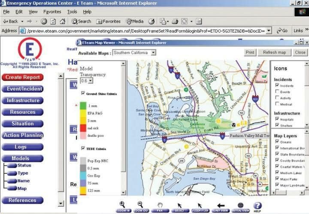Click the Zoom Out map tool
309x214 pixels.
[140, 206]
